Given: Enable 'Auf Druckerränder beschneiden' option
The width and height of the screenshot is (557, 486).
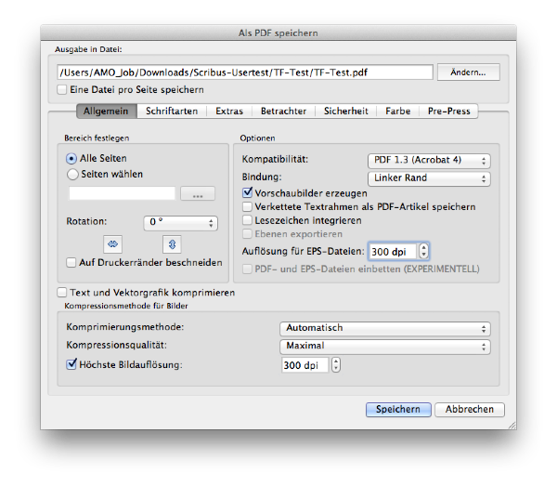Looking at the screenshot, I should click(71, 263).
